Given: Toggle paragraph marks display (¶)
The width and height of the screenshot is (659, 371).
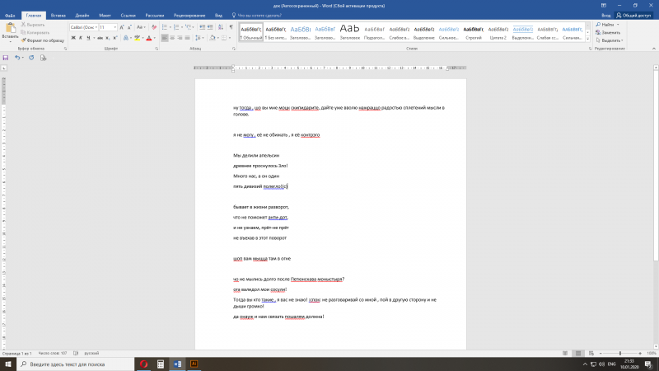Looking at the screenshot, I should 230,26.
